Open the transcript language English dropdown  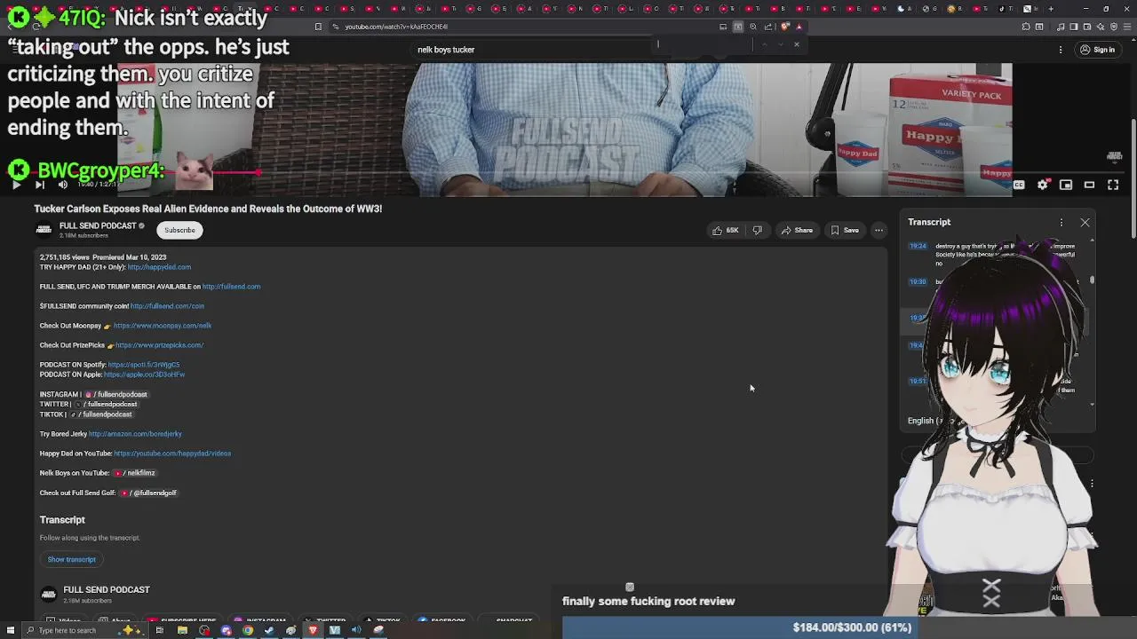point(934,421)
